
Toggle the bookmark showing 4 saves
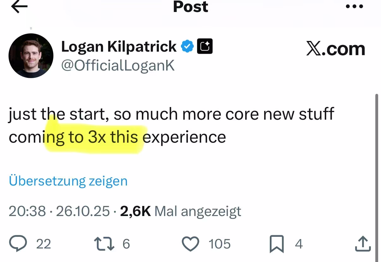(299, 243)
